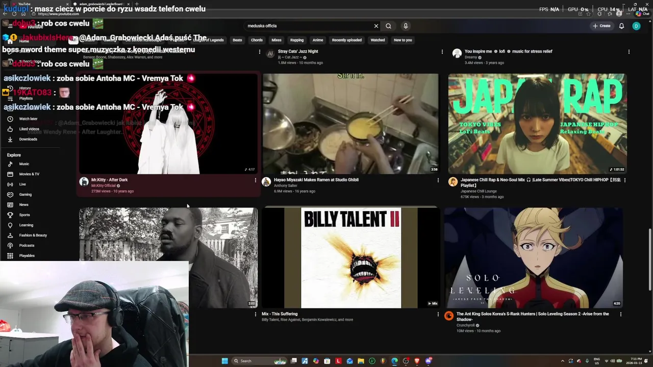Select the Recently uploaded filter chip
The image size is (653, 367).
click(347, 40)
